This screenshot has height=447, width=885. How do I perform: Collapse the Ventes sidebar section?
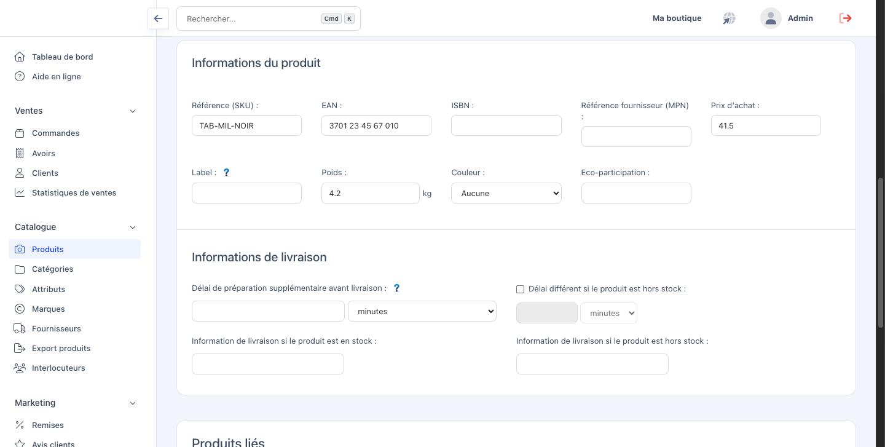(x=133, y=111)
